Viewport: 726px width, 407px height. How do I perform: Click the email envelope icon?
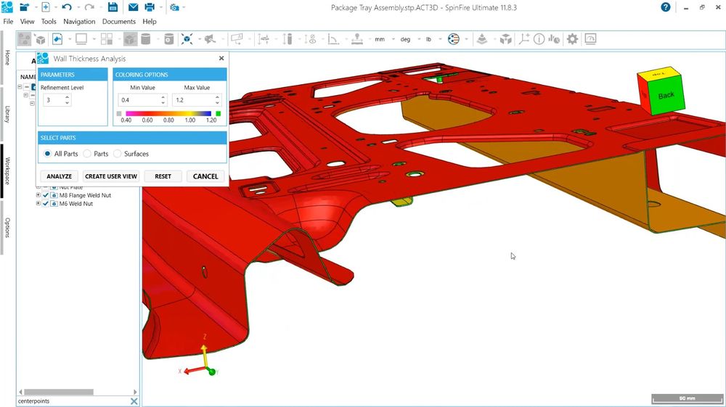point(134,7)
